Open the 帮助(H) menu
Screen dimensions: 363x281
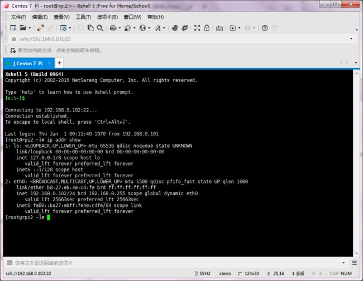(x=156, y=17)
